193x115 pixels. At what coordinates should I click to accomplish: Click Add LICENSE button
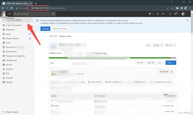pyautogui.click(x=95, y=82)
